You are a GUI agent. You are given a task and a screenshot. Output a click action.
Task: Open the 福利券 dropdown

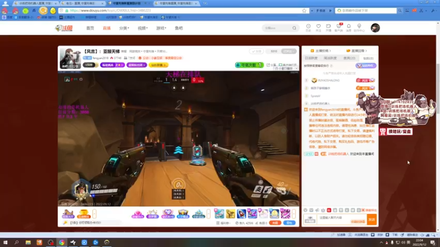coord(224,223)
